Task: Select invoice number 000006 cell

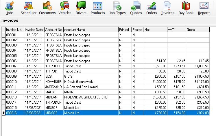Action: (x=15, y=61)
